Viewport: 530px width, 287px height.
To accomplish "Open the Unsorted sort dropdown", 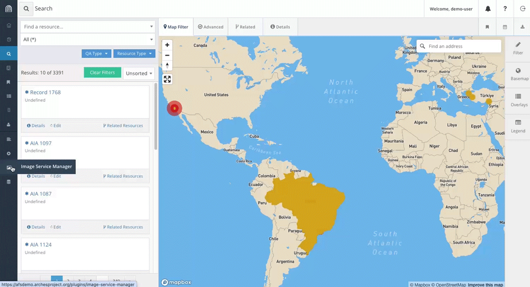I will (x=139, y=73).
